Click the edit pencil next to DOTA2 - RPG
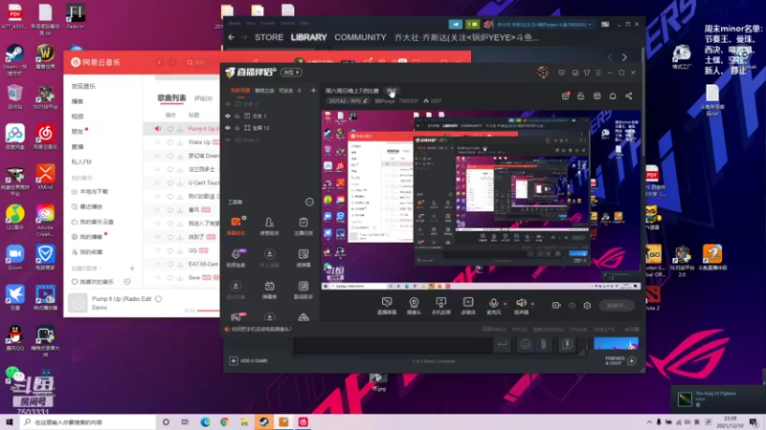The width and height of the screenshot is (766, 430). [365, 101]
